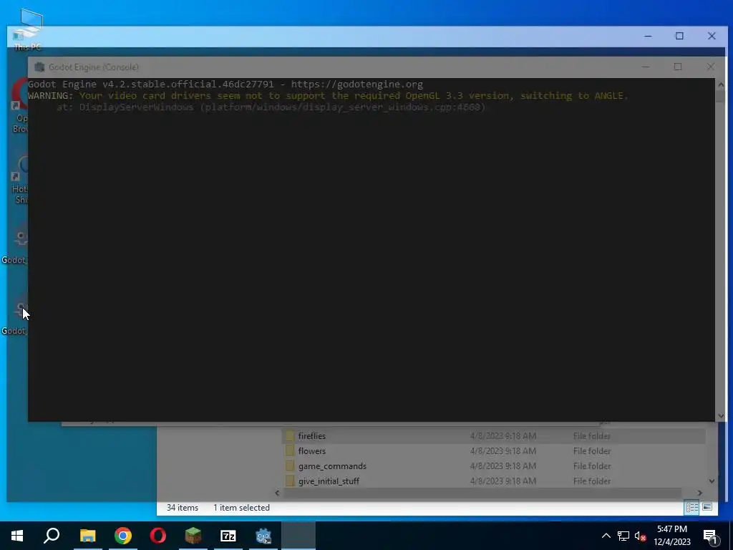Click fireflies date modified 4/8/2023 9:18 AM
The width and height of the screenshot is (733, 550).
pyautogui.click(x=503, y=436)
